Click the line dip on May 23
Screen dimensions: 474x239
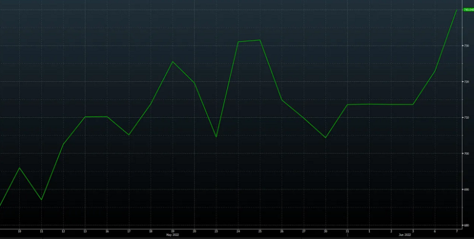(216, 137)
